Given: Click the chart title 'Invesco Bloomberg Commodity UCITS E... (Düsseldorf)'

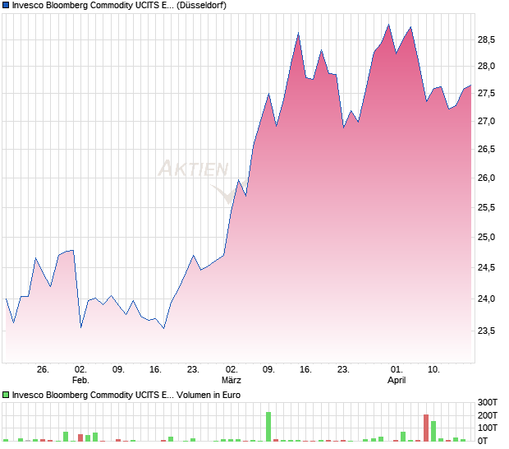Looking at the screenshot, I should (119, 5).
